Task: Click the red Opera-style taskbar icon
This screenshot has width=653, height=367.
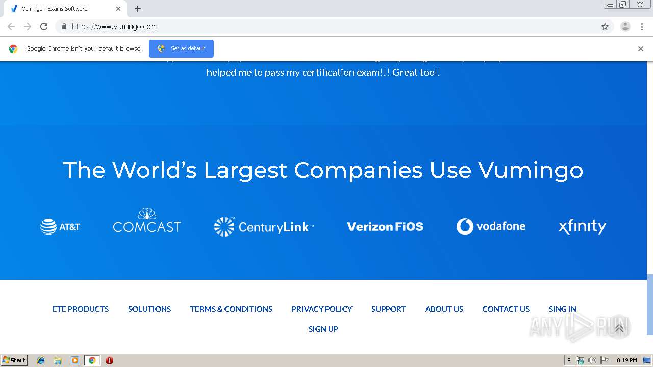Action: point(109,360)
